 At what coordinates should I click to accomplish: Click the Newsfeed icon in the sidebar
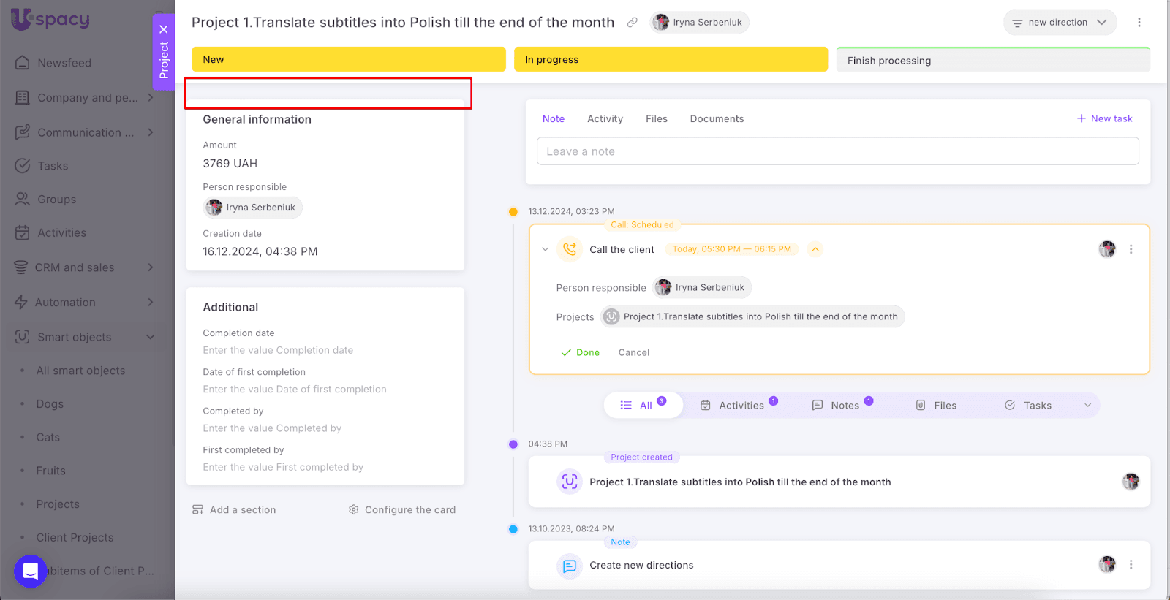(23, 63)
